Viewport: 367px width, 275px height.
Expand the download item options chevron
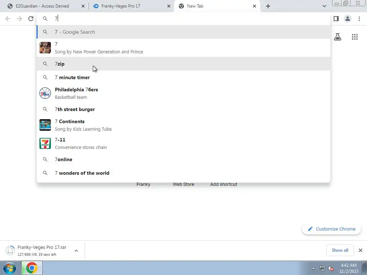point(76,250)
